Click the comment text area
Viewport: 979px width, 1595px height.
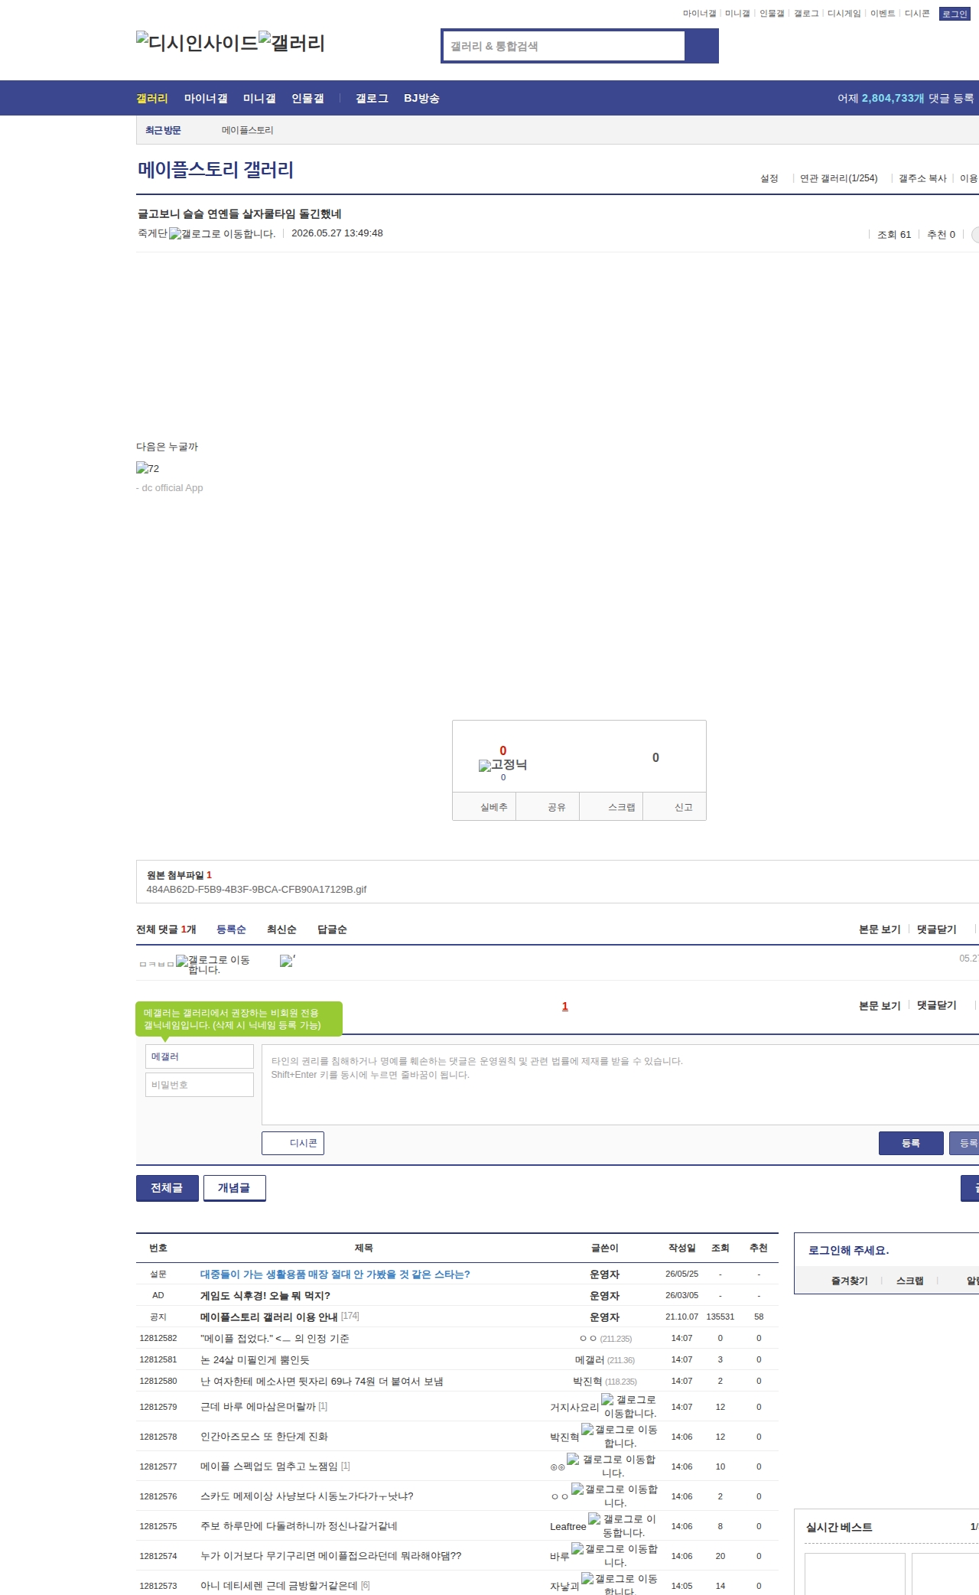pos(620,1085)
